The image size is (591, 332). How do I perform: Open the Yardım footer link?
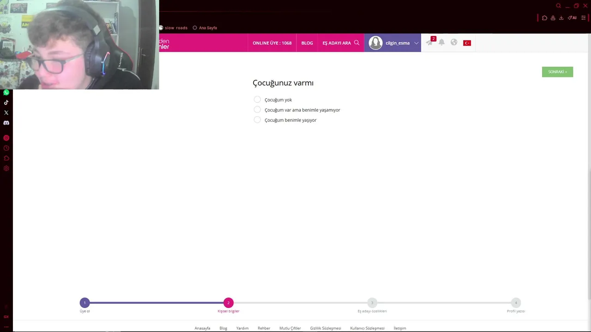tap(242, 328)
